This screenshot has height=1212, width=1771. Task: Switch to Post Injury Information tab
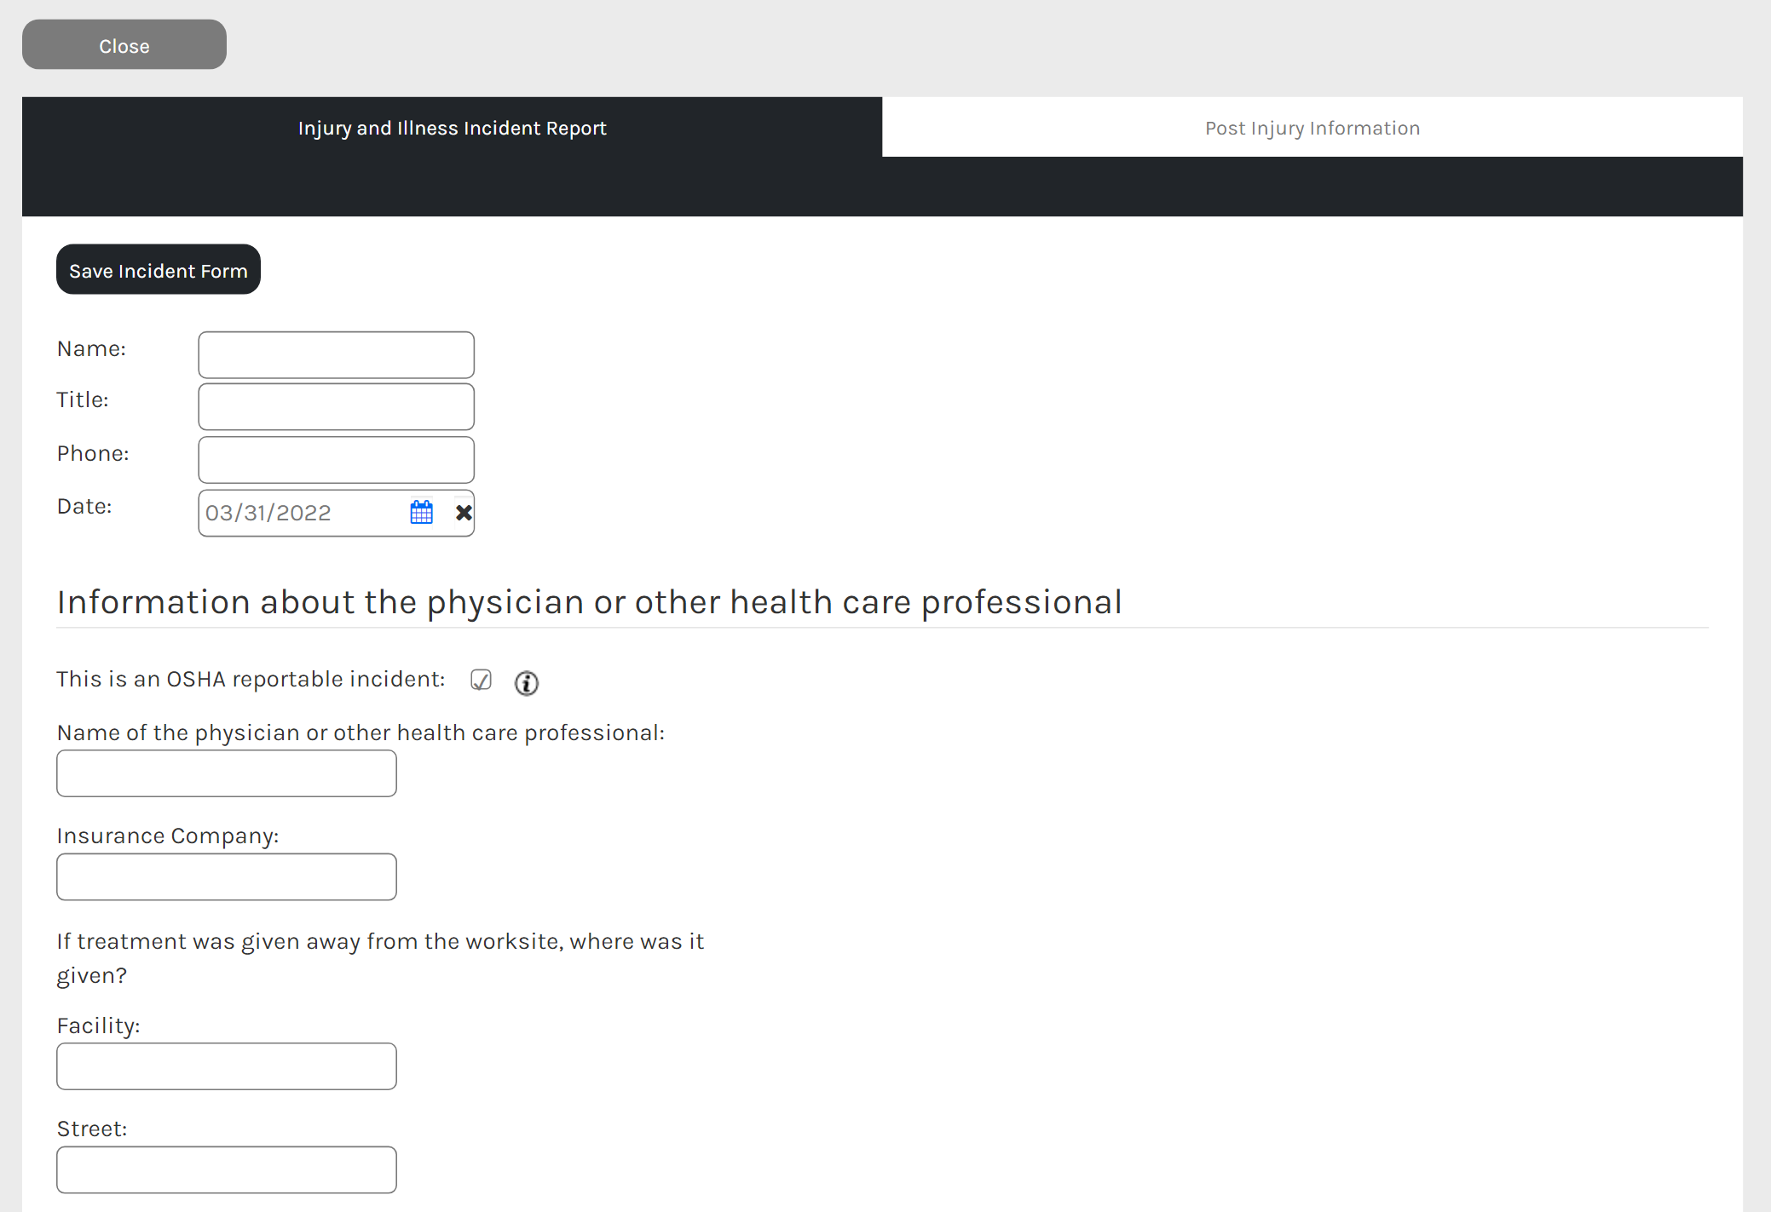pyautogui.click(x=1312, y=127)
